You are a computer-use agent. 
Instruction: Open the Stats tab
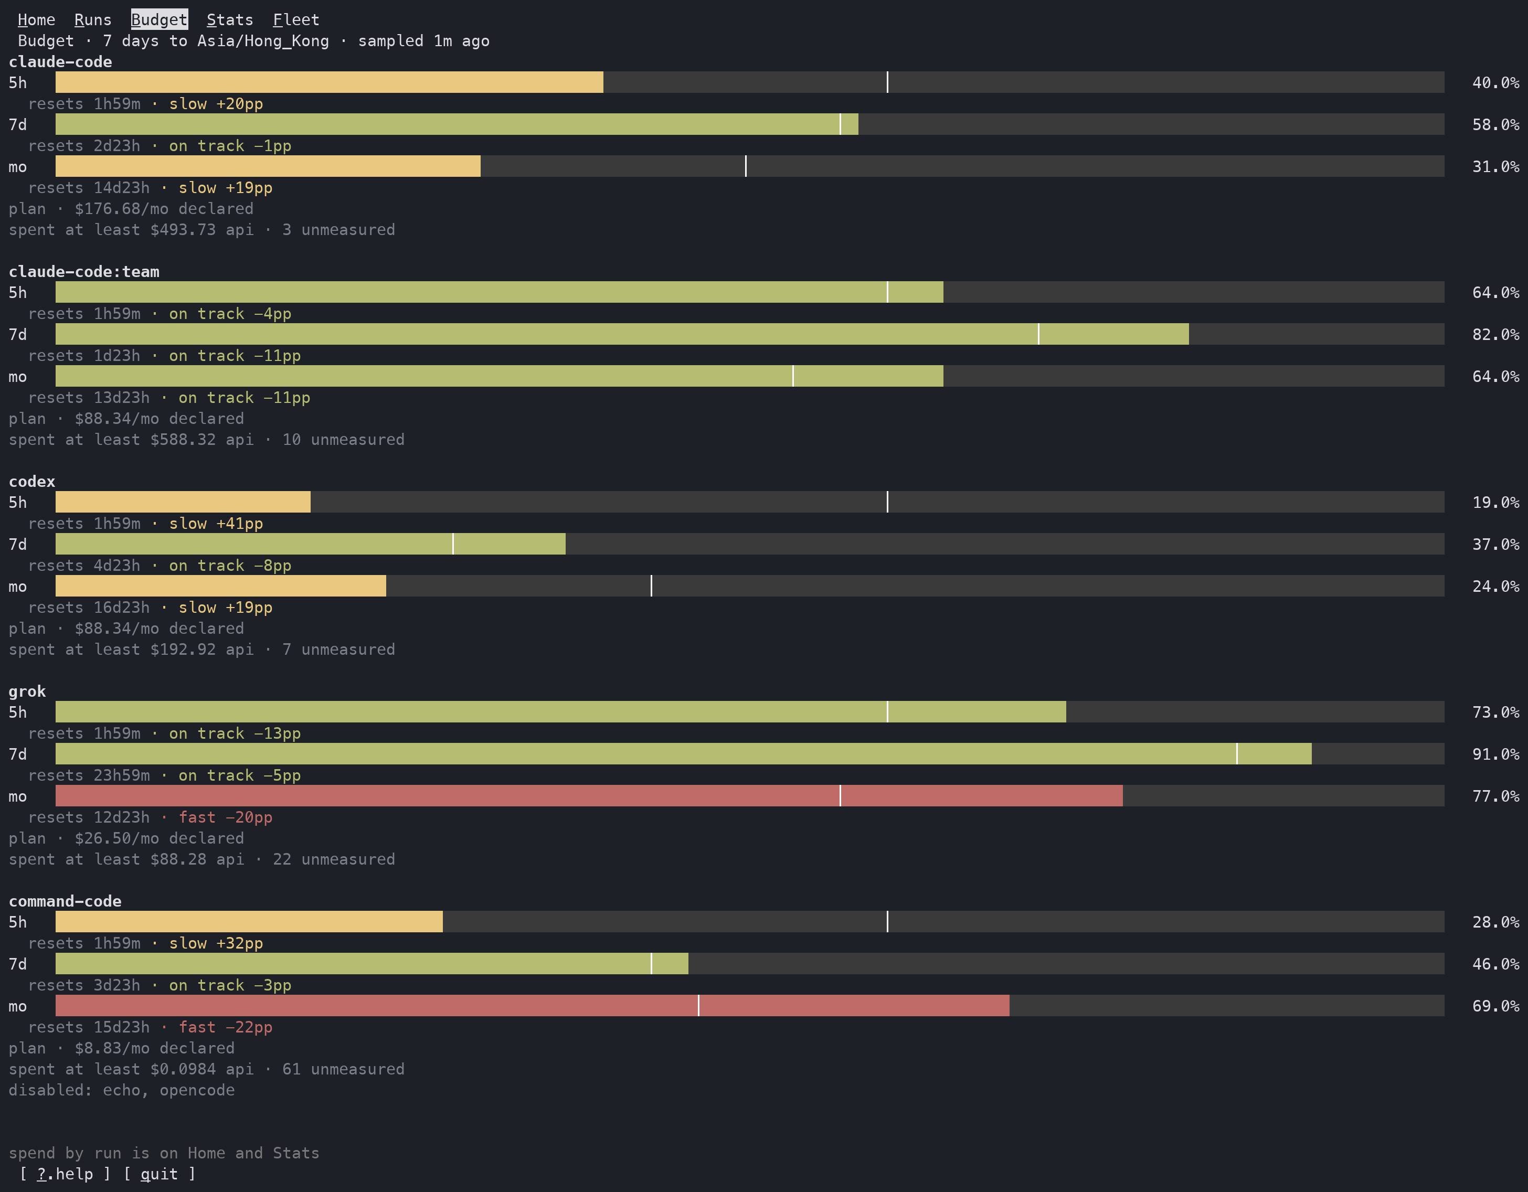coord(229,19)
